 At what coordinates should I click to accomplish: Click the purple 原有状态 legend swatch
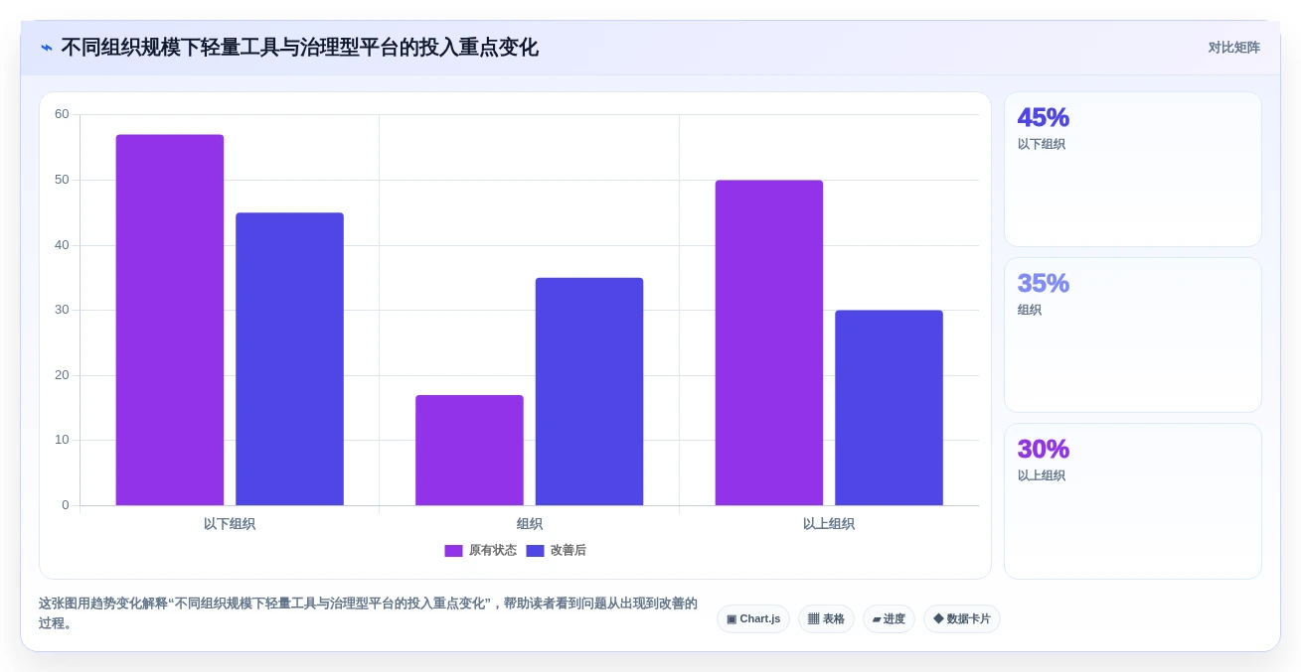(x=453, y=551)
